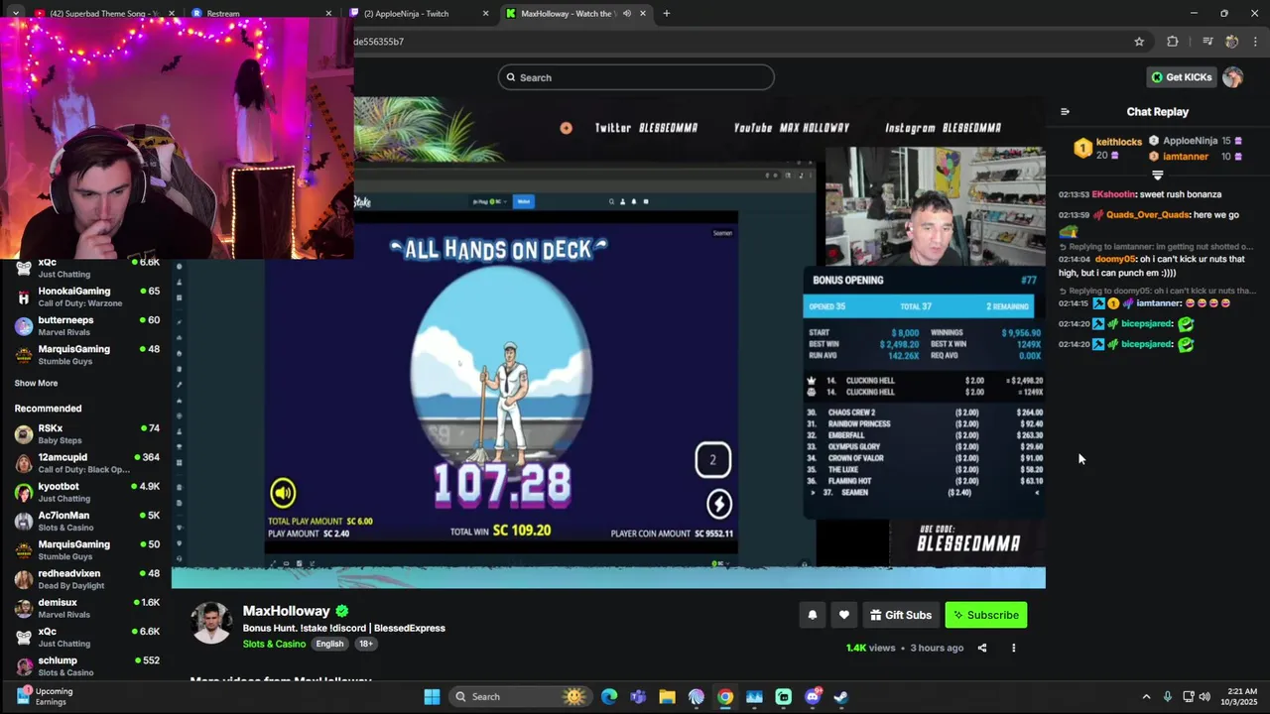Image resolution: width=1270 pixels, height=714 pixels.
Task: Click the volume icon in system tray
Action: 1206,696
